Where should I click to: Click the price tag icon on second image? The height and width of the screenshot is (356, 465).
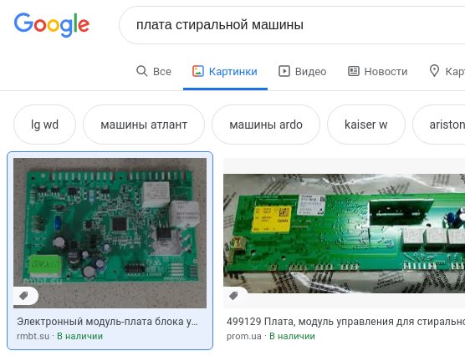point(233,296)
